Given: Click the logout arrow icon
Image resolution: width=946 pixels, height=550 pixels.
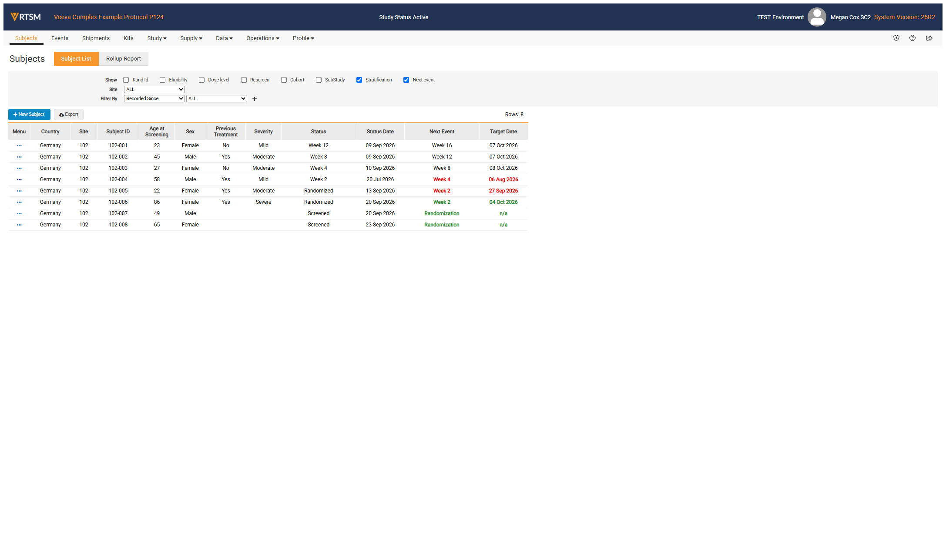Looking at the screenshot, I should 929,38.
